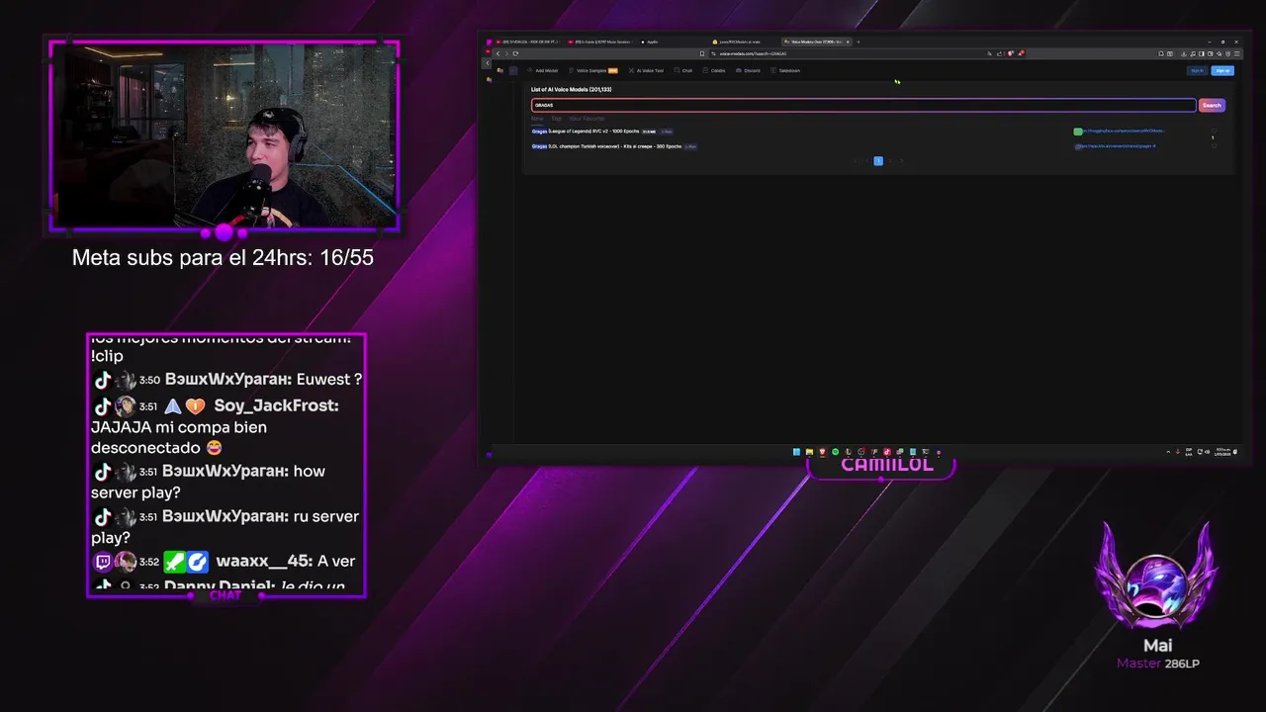This screenshot has width=1266, height=712.
Task: Open Spotify from the taskbar
Action: [x=835, y=452]
